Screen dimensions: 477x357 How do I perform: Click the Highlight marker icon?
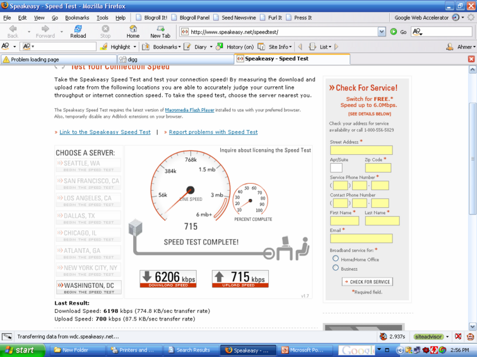click(103, 47)
